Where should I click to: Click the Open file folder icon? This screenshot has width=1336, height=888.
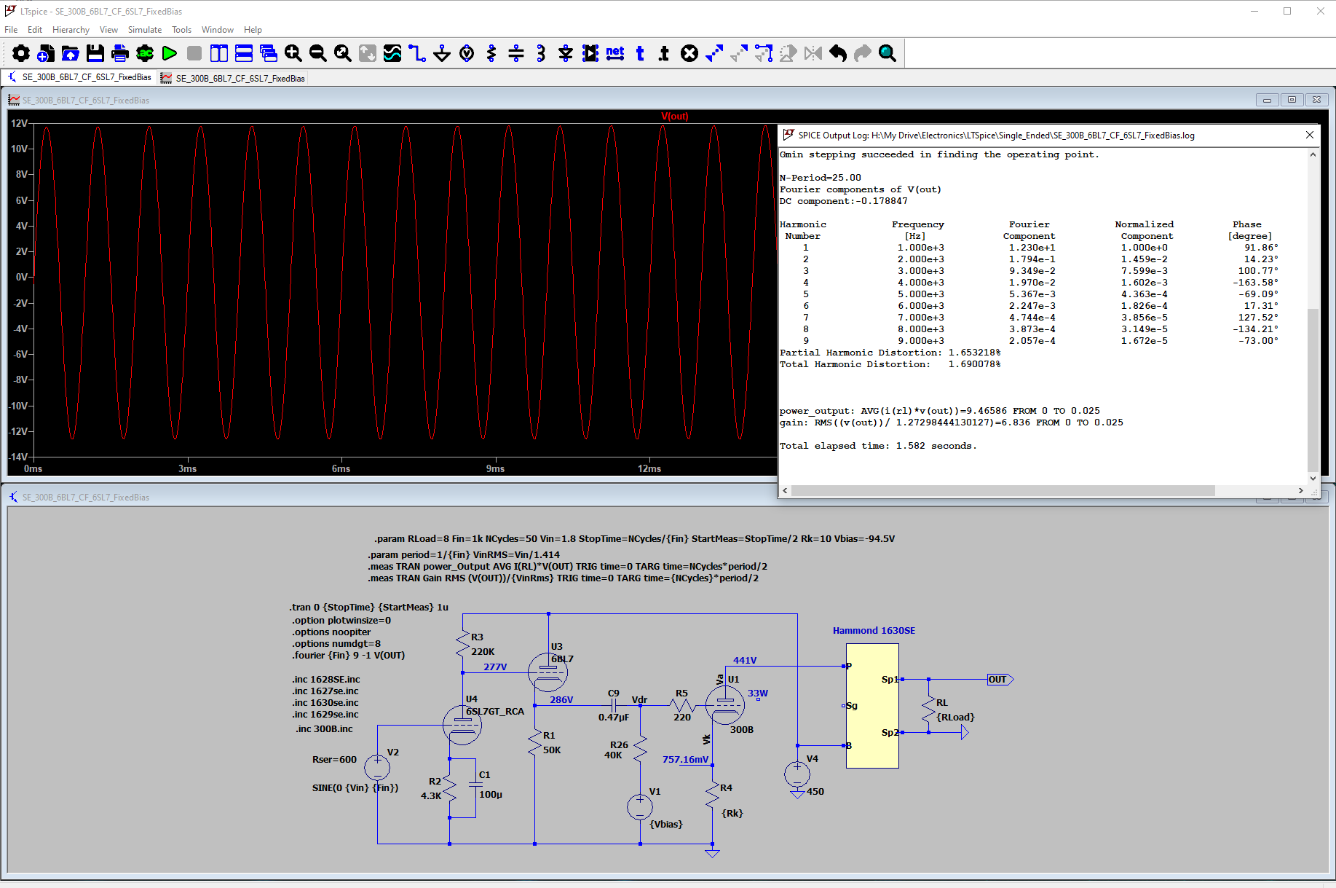[x=71, y=53]
